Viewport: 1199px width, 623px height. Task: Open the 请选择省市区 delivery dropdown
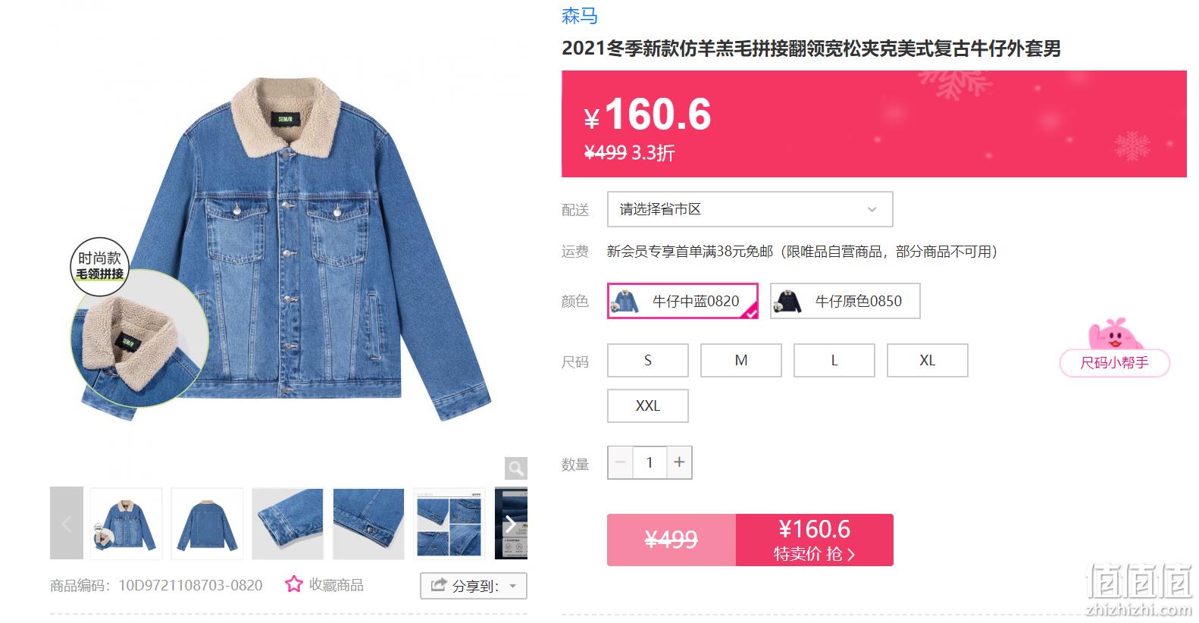click(750, 209)
